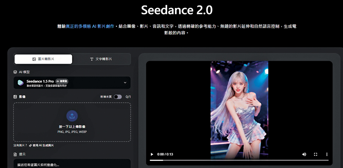This screenshot has height=168, width=343.
Task: Click the 提示 prompt document icon
Action: pyautogui.click(x=15, y=154)
